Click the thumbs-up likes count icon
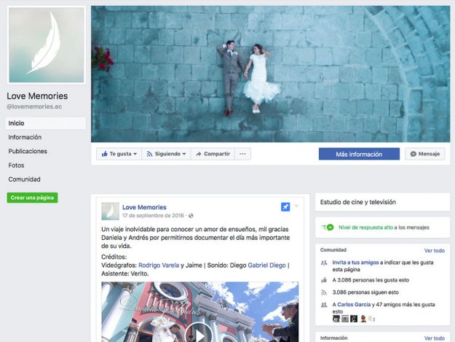455x342 pixels. coord(324,280)
